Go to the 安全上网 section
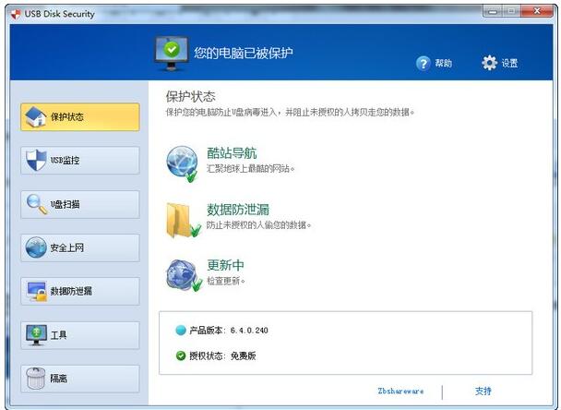 (x=80, y=247)
